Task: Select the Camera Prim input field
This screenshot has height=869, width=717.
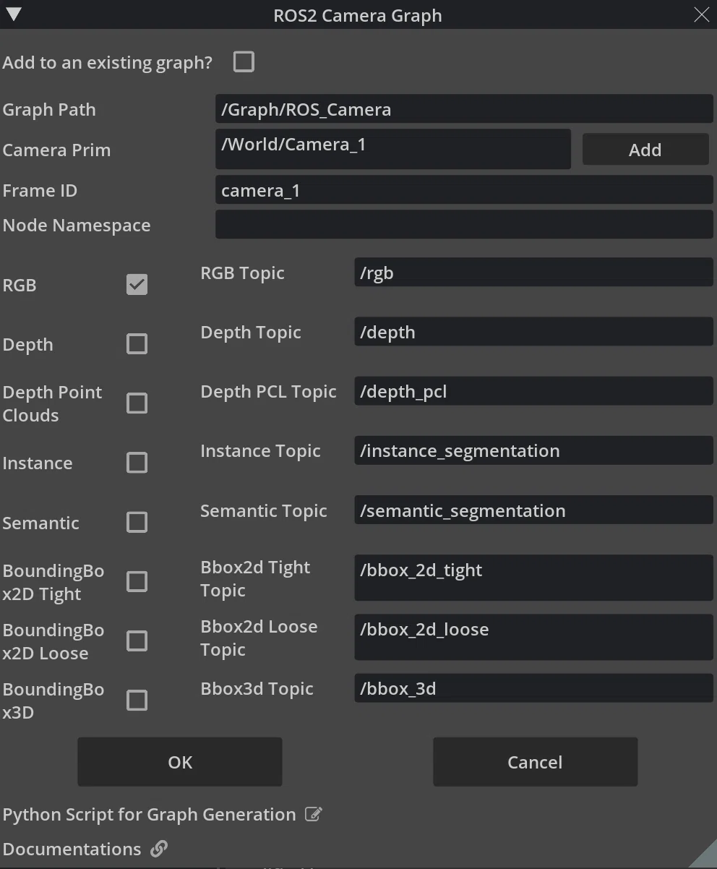Action: (x=393, y=150)
